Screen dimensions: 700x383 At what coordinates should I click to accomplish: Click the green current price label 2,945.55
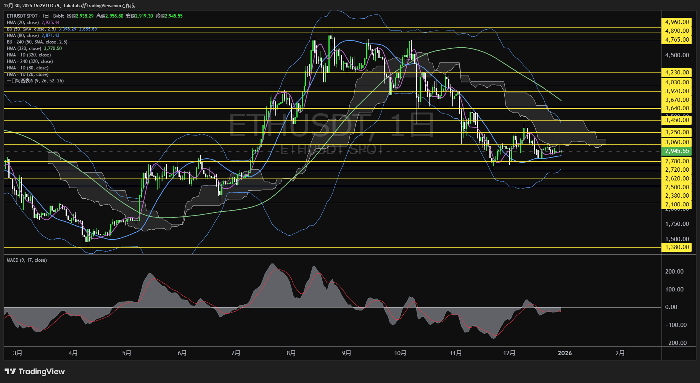(x=676, y=151)
